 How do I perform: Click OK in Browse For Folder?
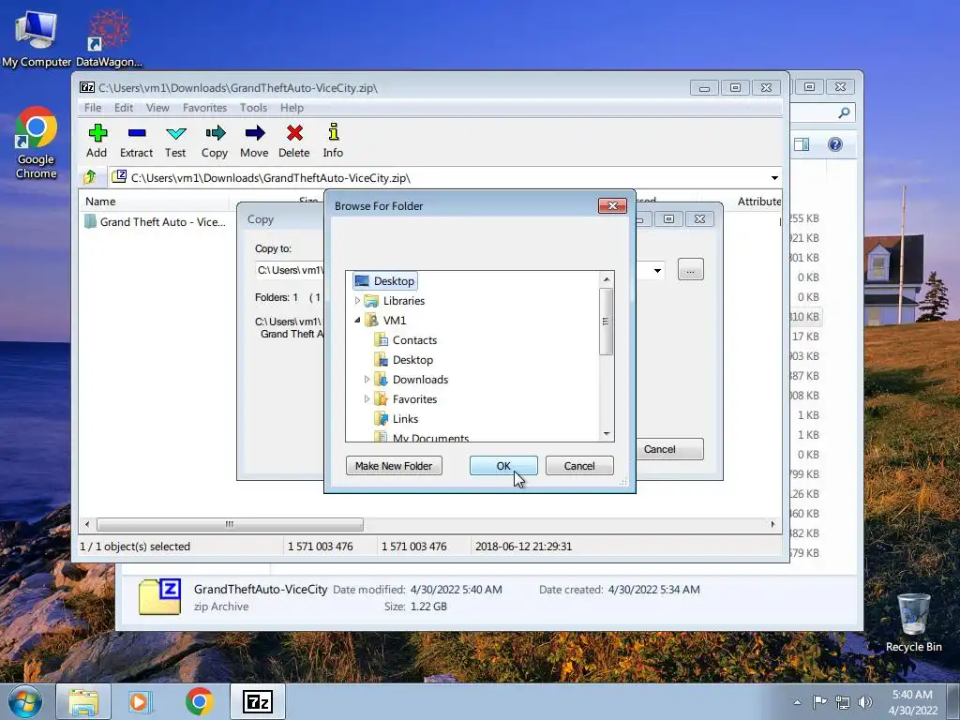click(x=503, y=466)
